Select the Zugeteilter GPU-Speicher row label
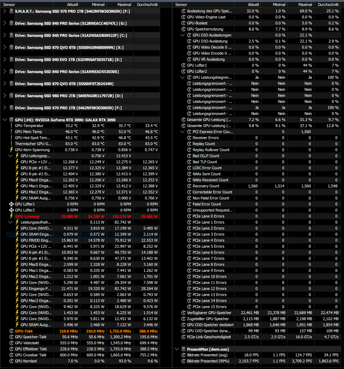This screenshot has height=369, width=344. coord(208,319)
